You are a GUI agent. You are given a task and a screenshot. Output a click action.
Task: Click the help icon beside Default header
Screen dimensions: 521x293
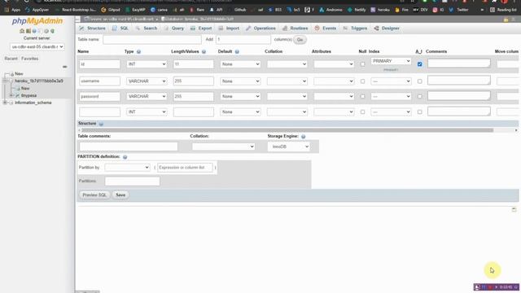pyautogui.click(x=237, y=52)
